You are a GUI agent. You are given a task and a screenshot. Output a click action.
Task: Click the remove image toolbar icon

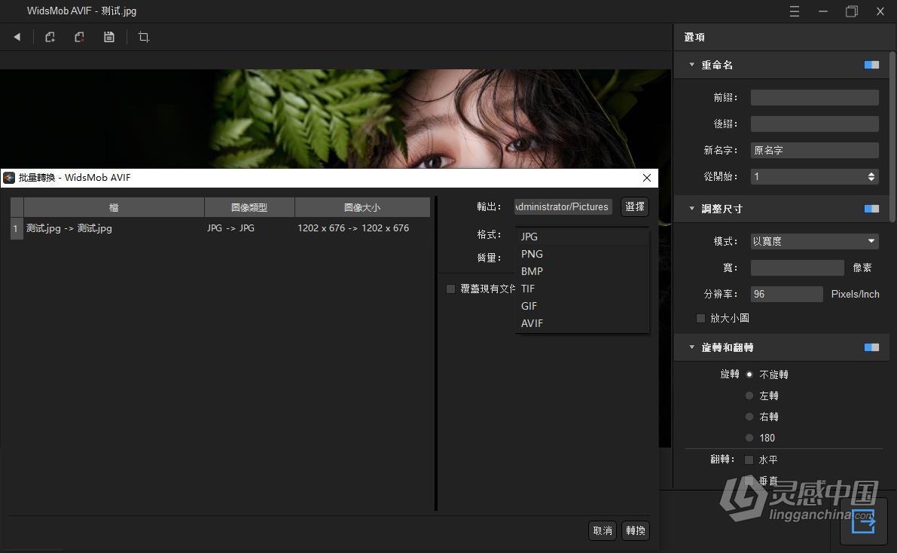point(79,36)
